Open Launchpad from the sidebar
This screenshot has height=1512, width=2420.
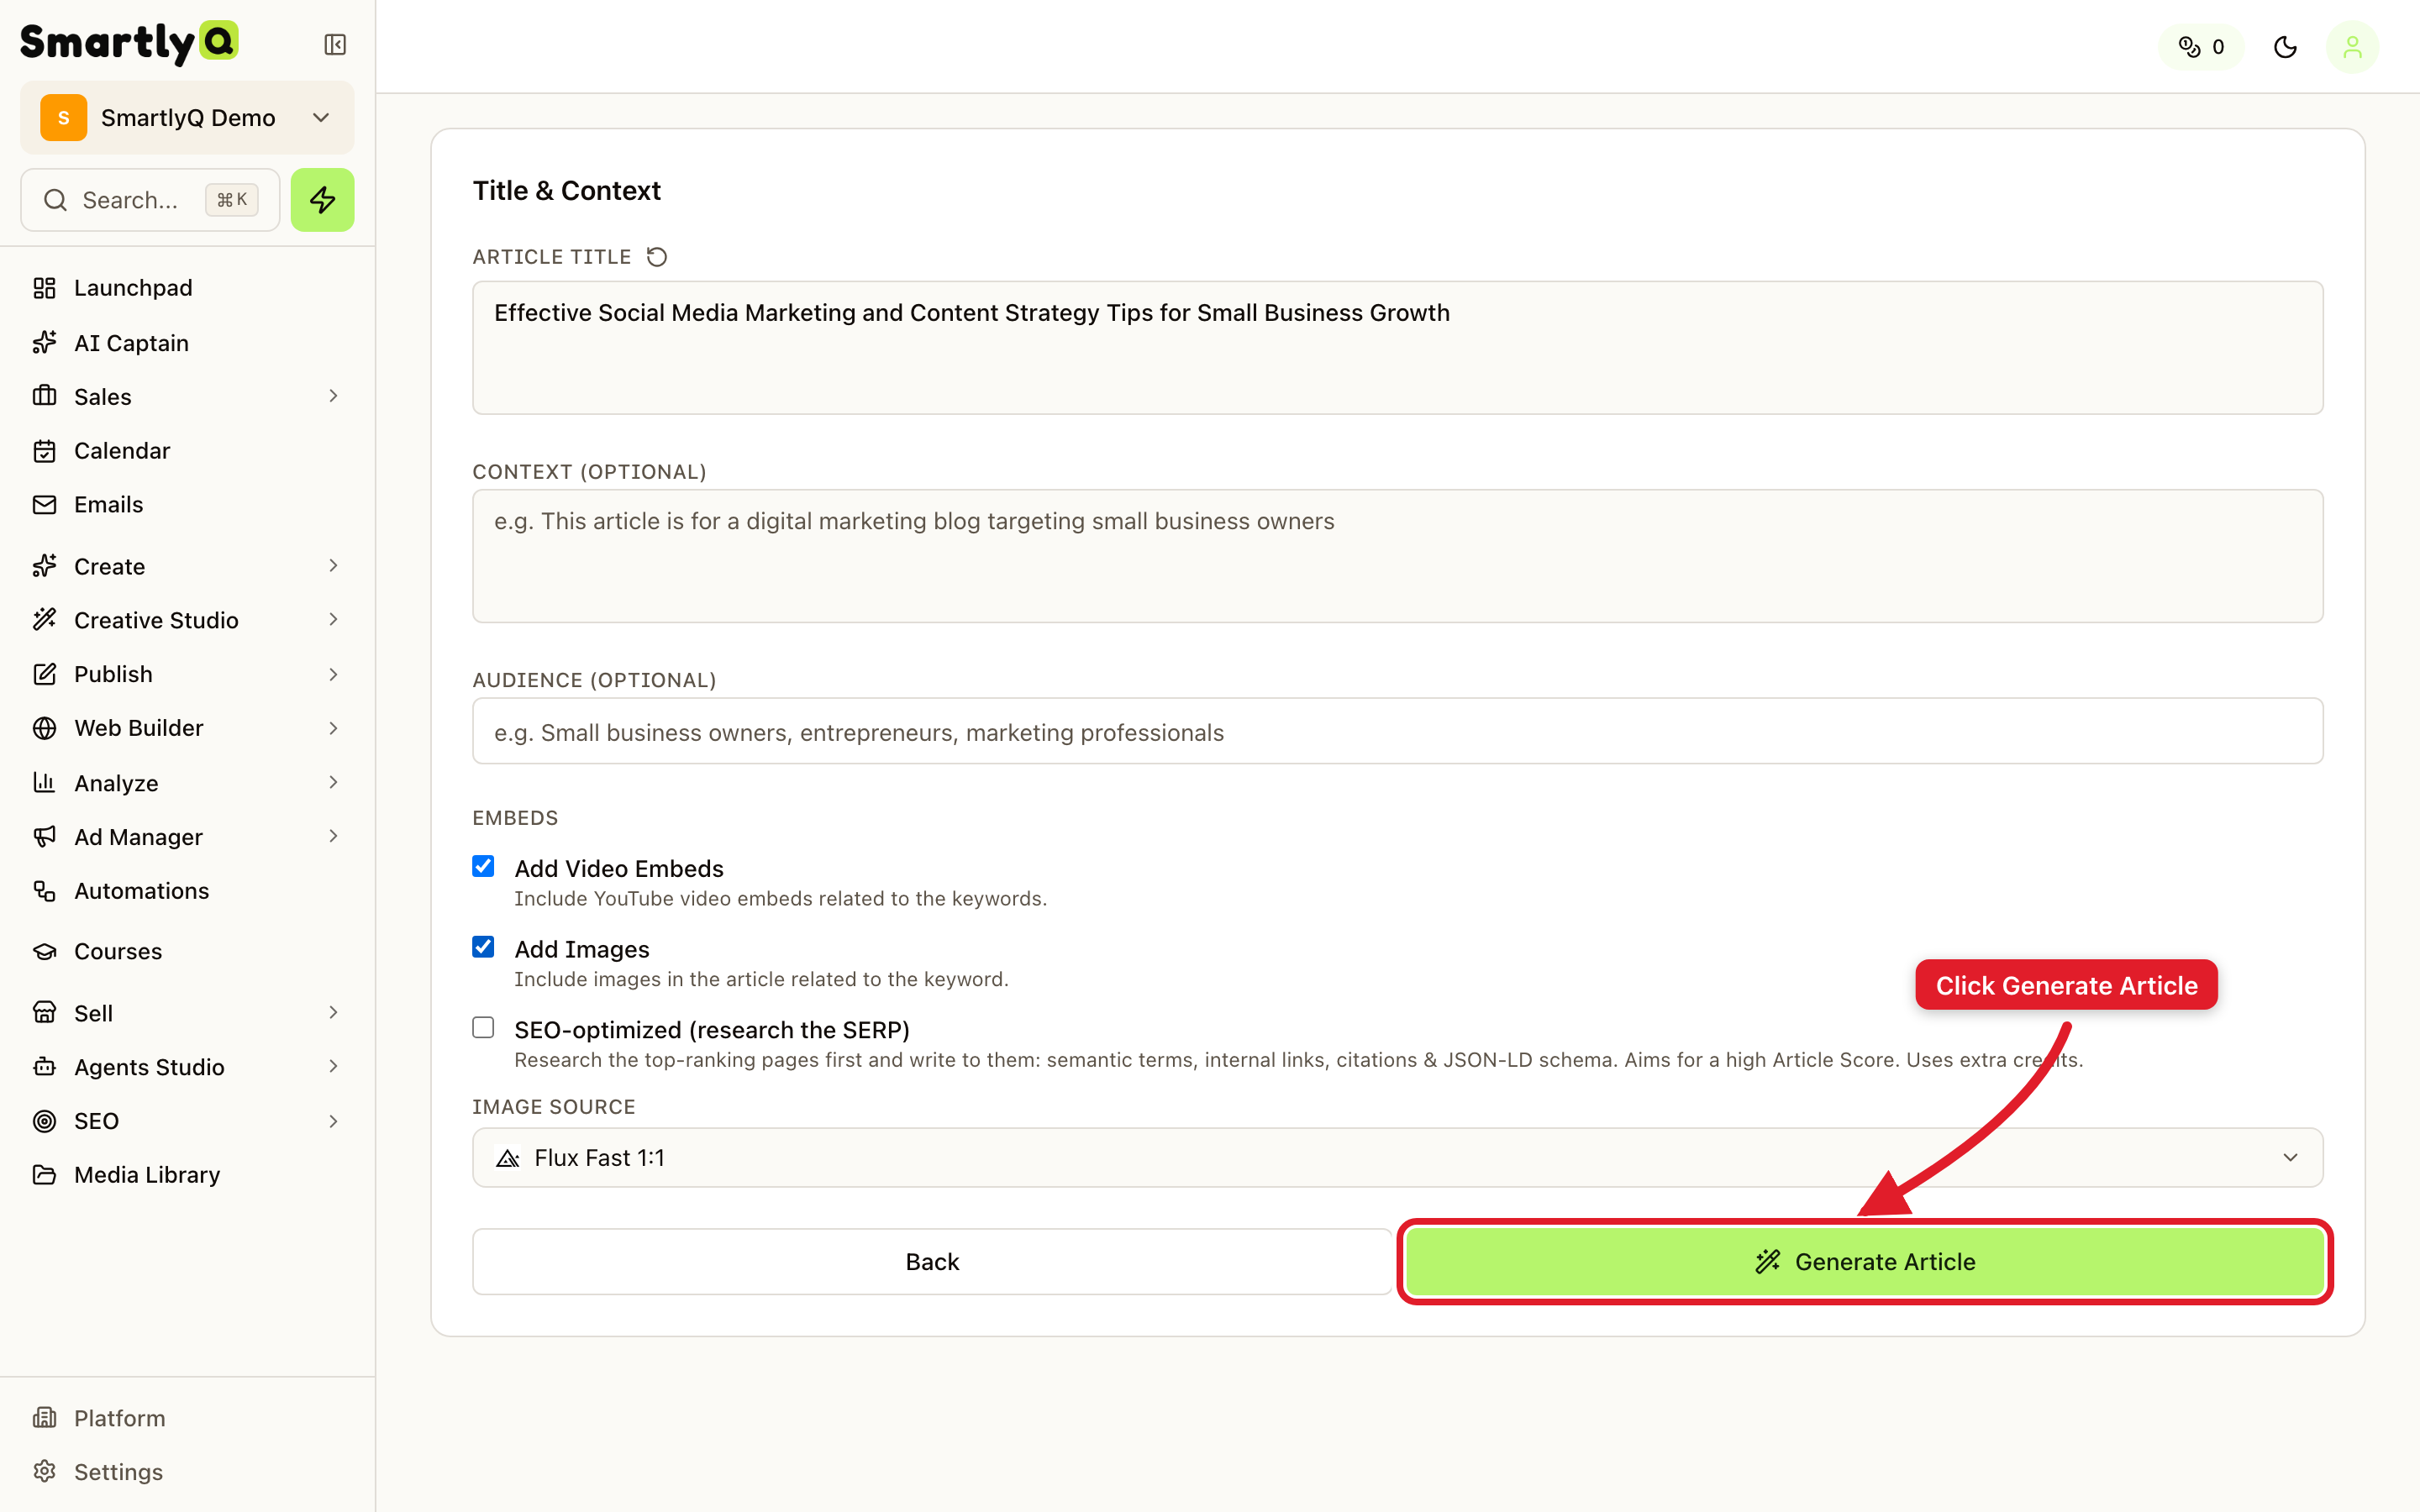click(187, 288)
